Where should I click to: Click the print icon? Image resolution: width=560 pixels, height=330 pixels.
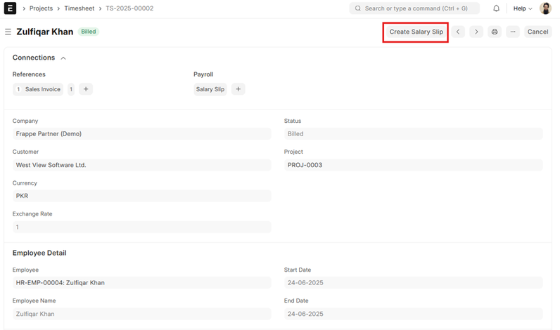(495, 32)
